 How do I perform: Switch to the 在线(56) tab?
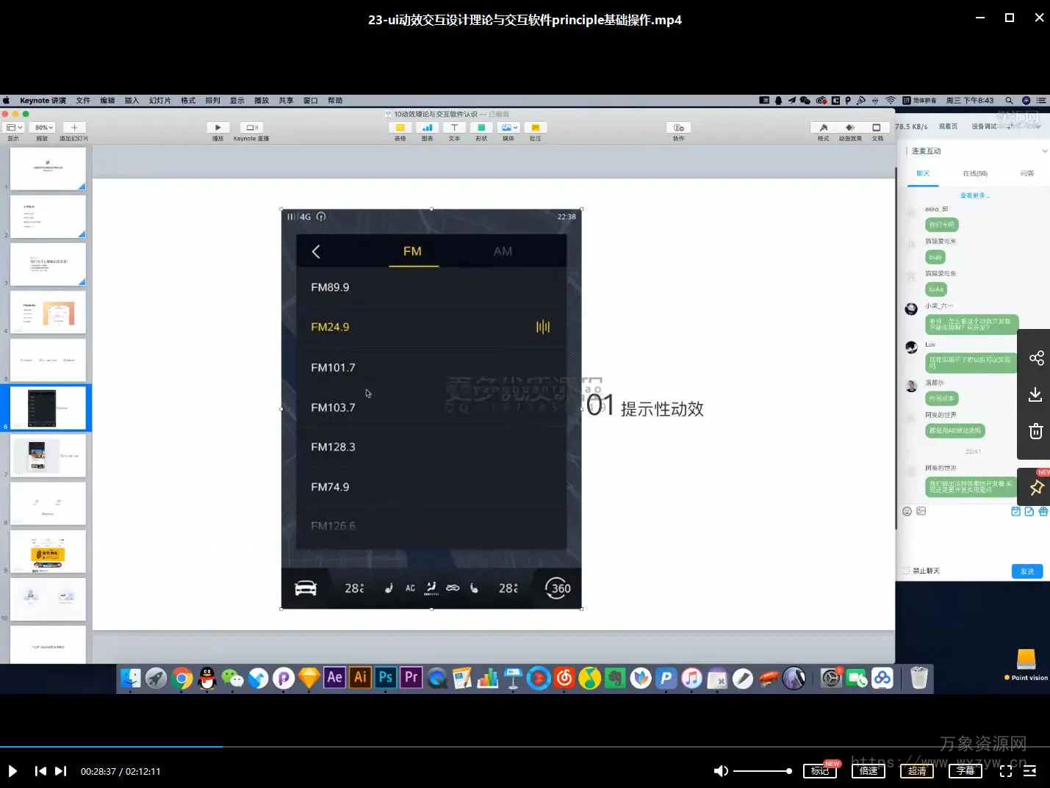pyautogui.click(x=974, y=174)
